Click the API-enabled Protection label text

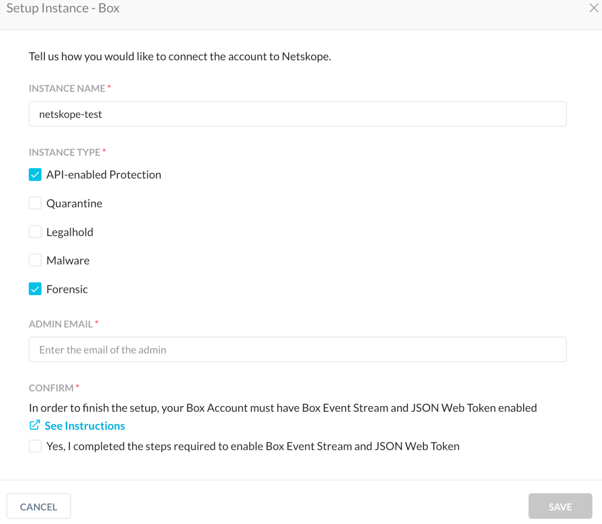click(104, 175)
